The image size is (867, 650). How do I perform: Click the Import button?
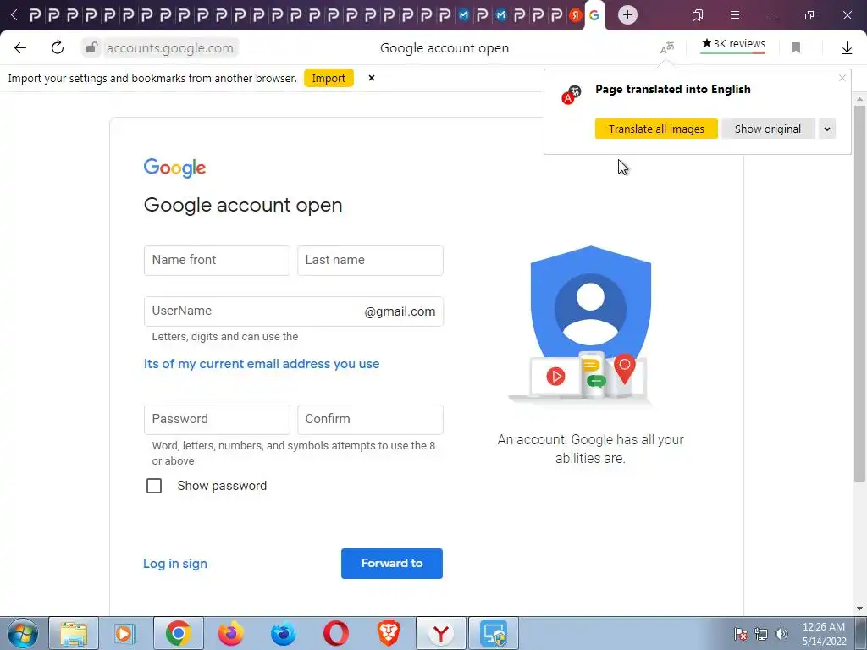click(329, 79)
